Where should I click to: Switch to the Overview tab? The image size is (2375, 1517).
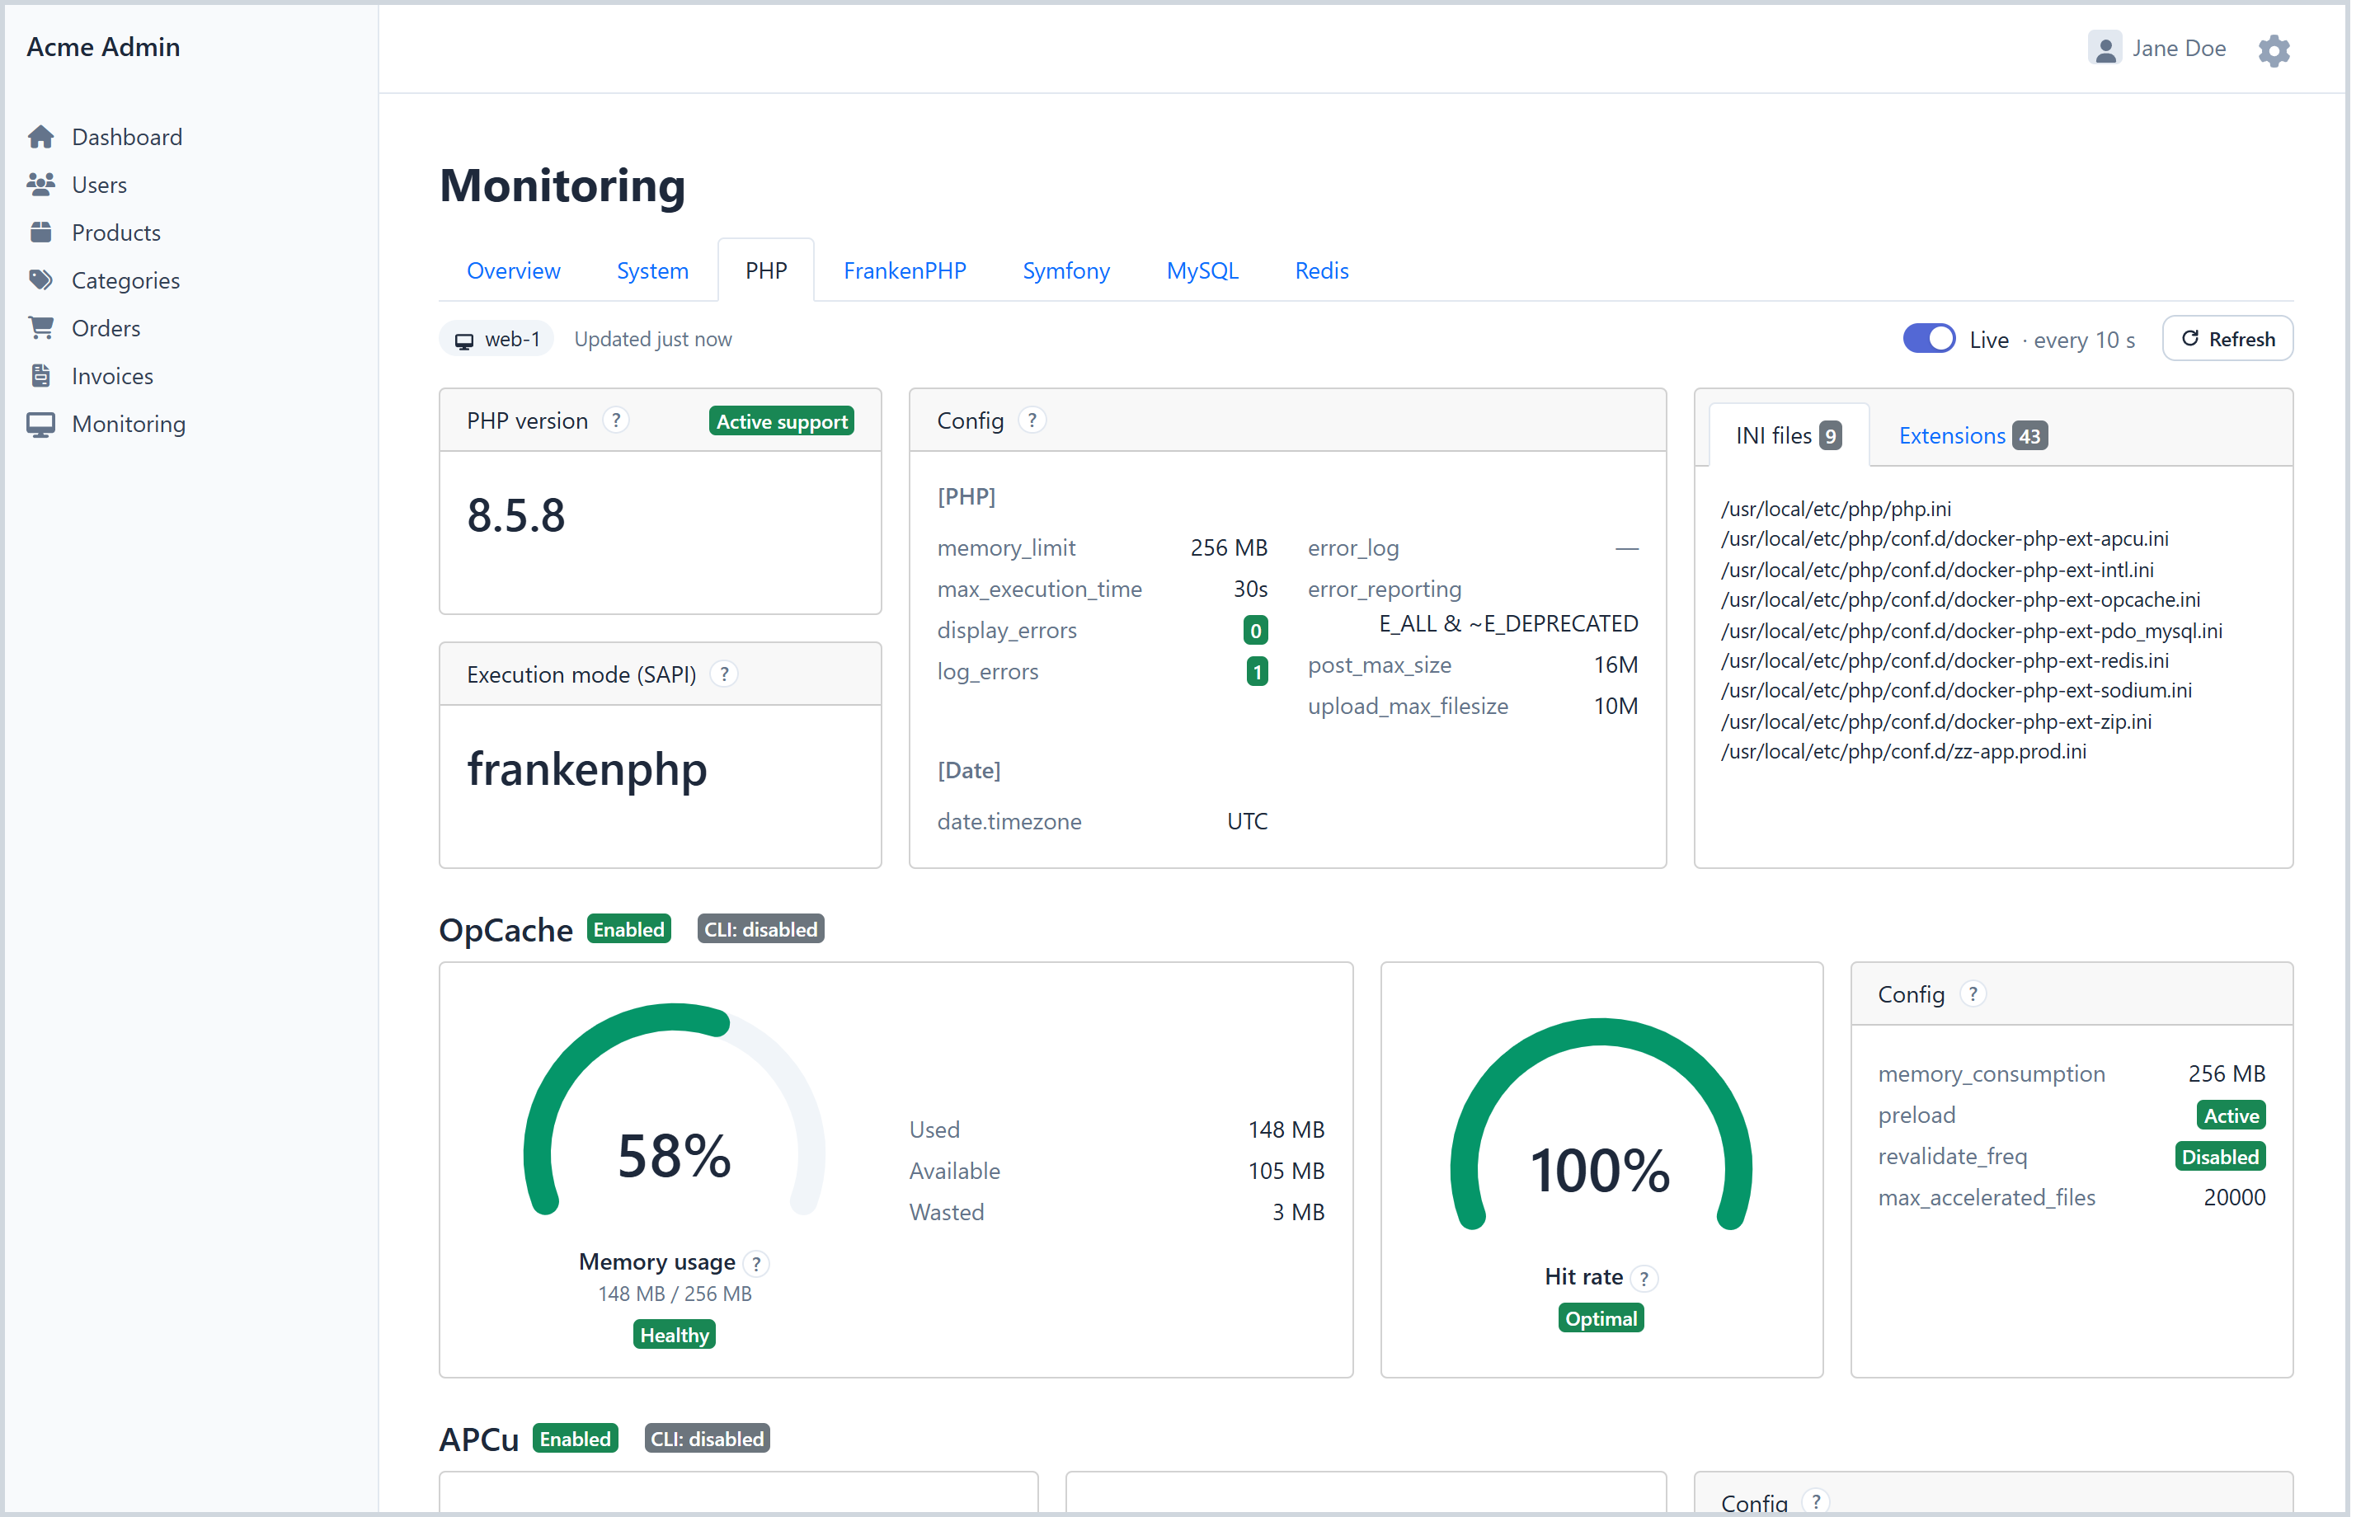[513, 270]
